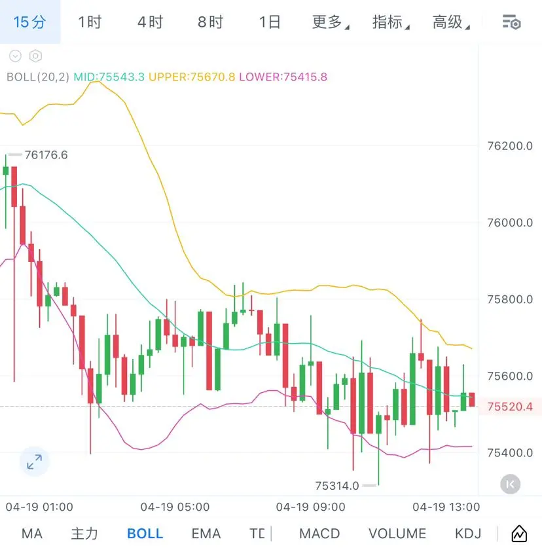Click the 76000.0 price axis label
The image size is (542, 550).
[x=510, y=223]
